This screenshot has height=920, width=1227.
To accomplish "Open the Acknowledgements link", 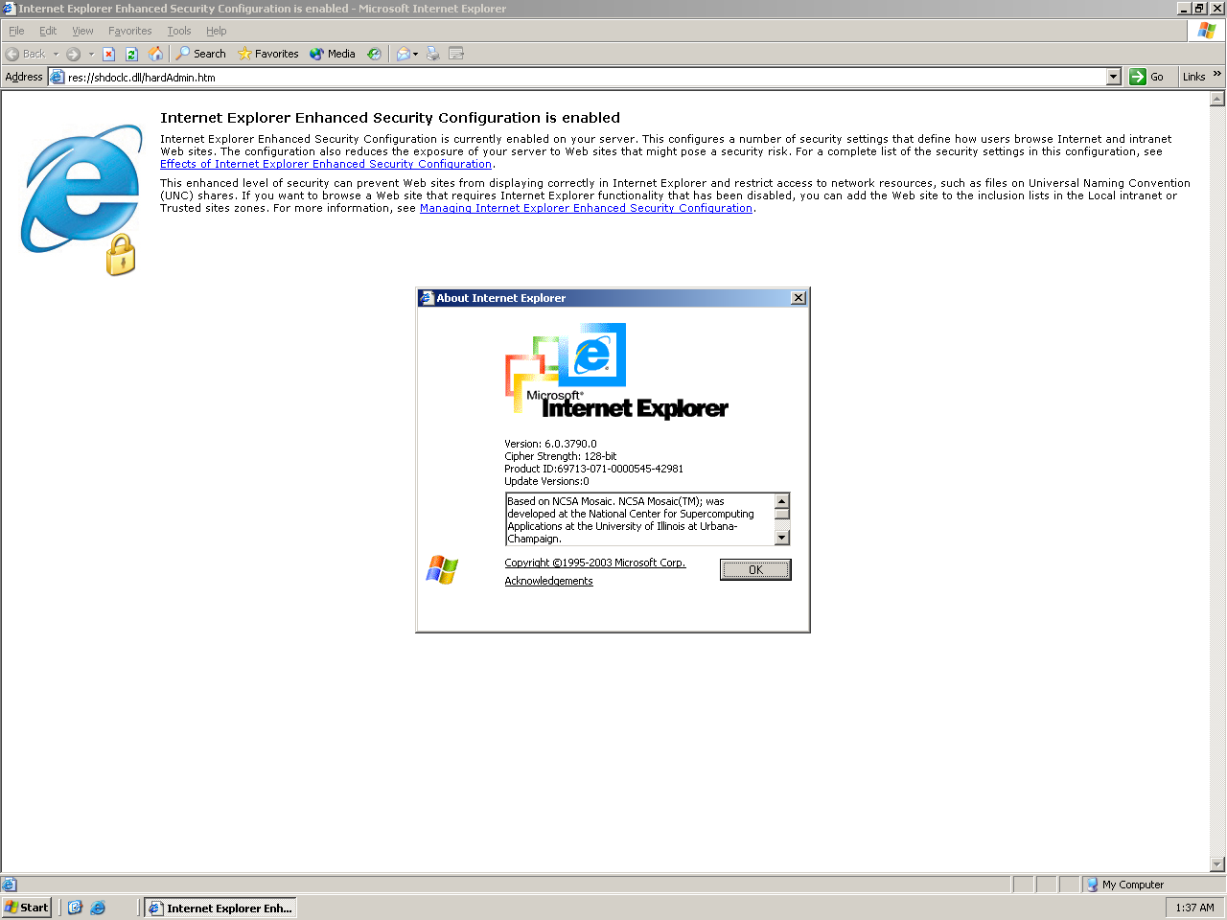I will point(549,582).
